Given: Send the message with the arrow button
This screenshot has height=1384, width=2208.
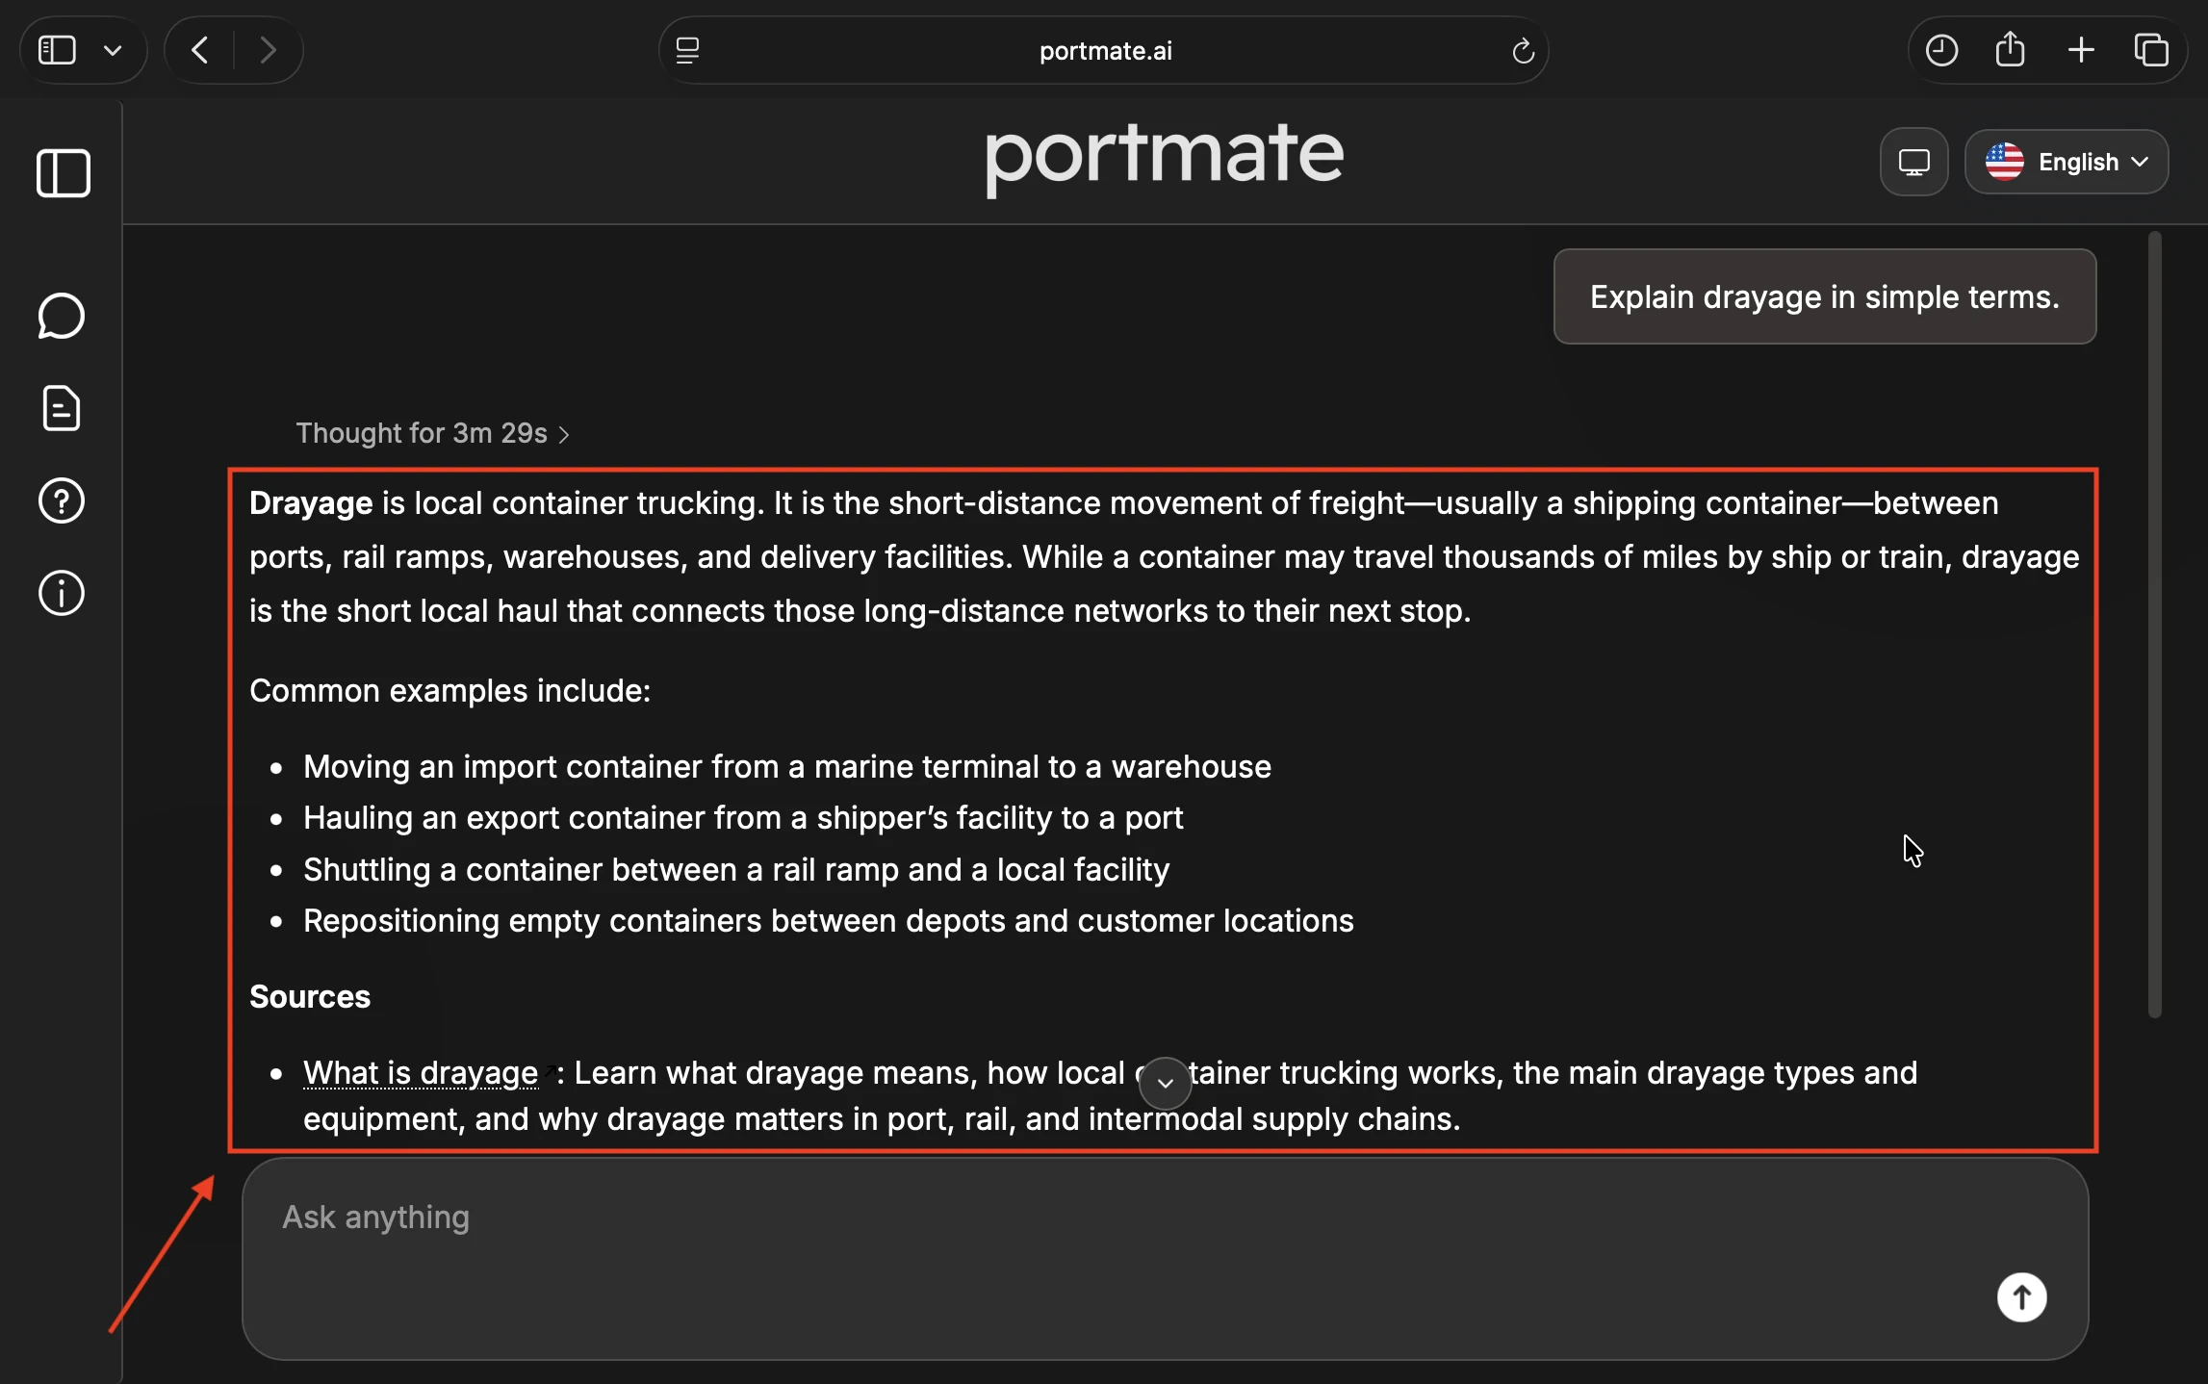Looking at the screenshot, I should click(2021, 1297).
